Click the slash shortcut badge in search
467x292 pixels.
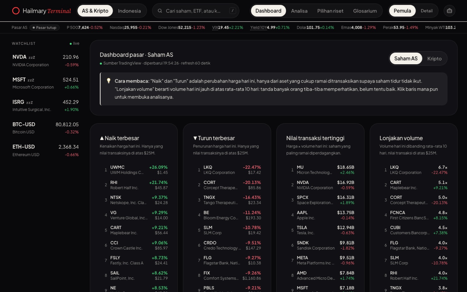pyautogui.click(x=232, y=11)
